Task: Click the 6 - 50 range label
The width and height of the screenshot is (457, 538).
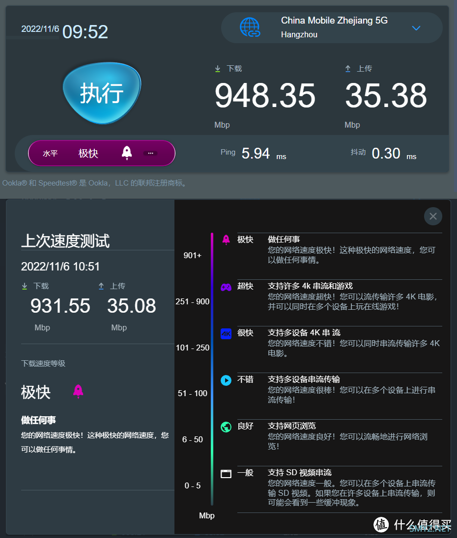Action: [x=193, y=439]
